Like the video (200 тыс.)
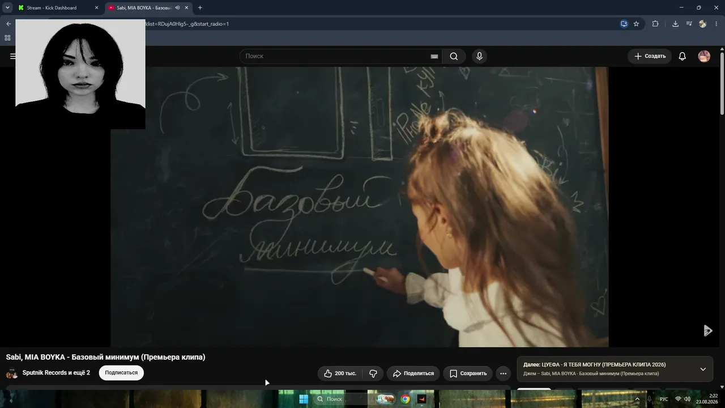725x408 pixels. click(x=340, y=373)
